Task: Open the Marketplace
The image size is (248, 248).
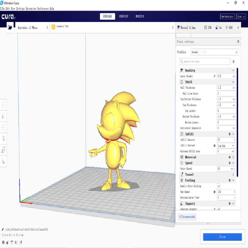Action: pos(227,16)
